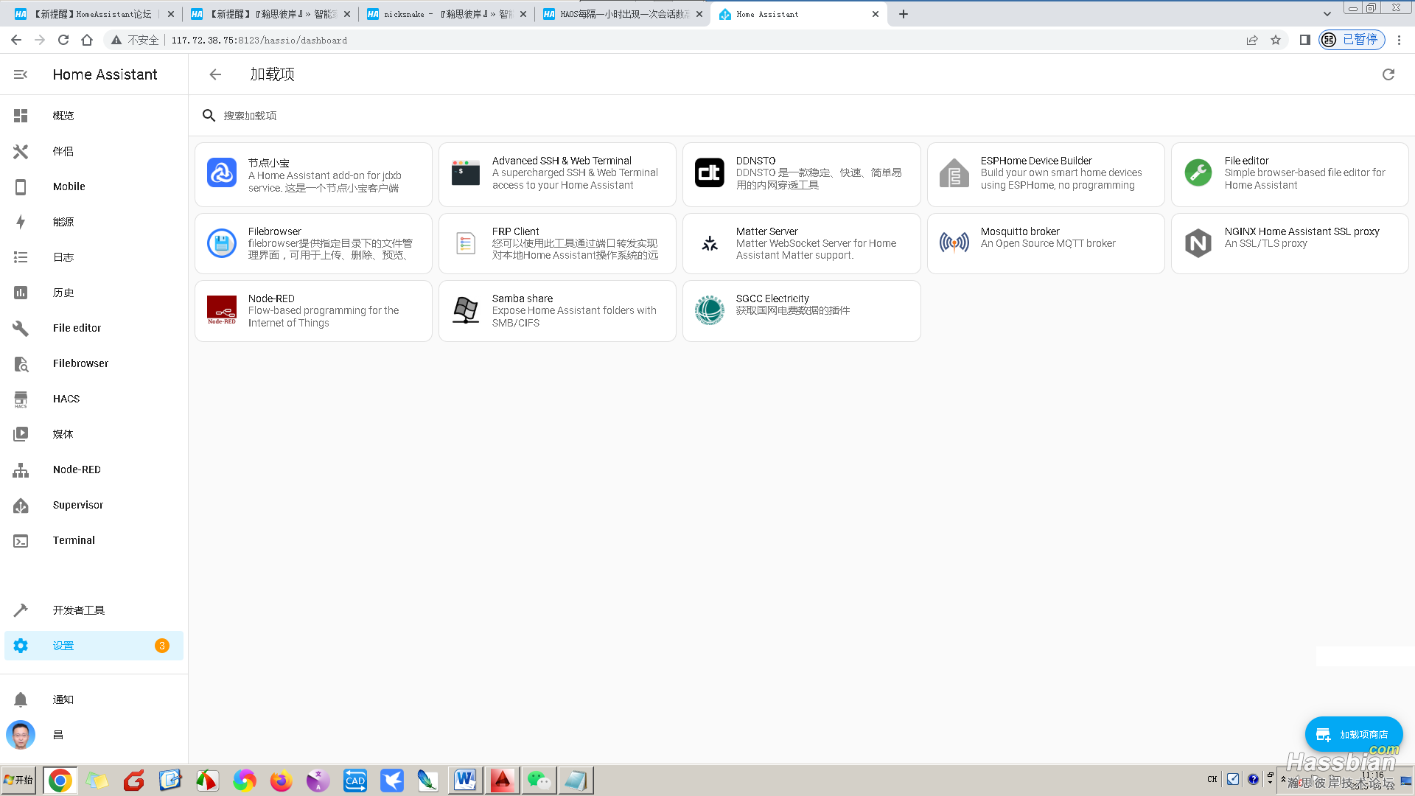Refresh the add-ons list with the reload icon
This screenshot has height=796, width=1415.
tap(1388, 74)
